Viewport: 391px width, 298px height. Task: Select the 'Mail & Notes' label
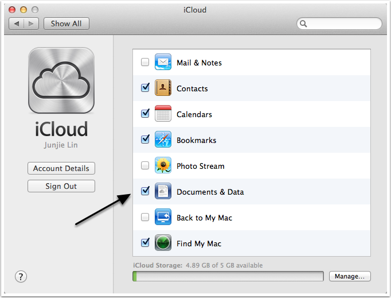pos(199,63)
